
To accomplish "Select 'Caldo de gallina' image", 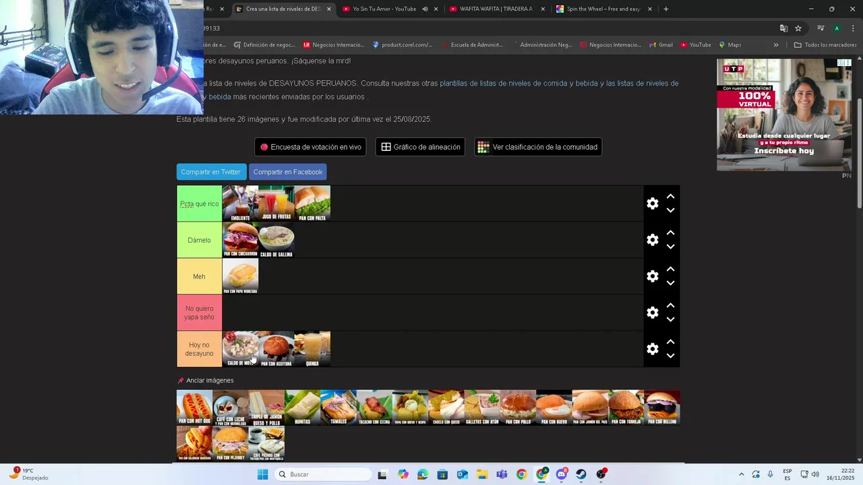I will (x=276, y=240).
